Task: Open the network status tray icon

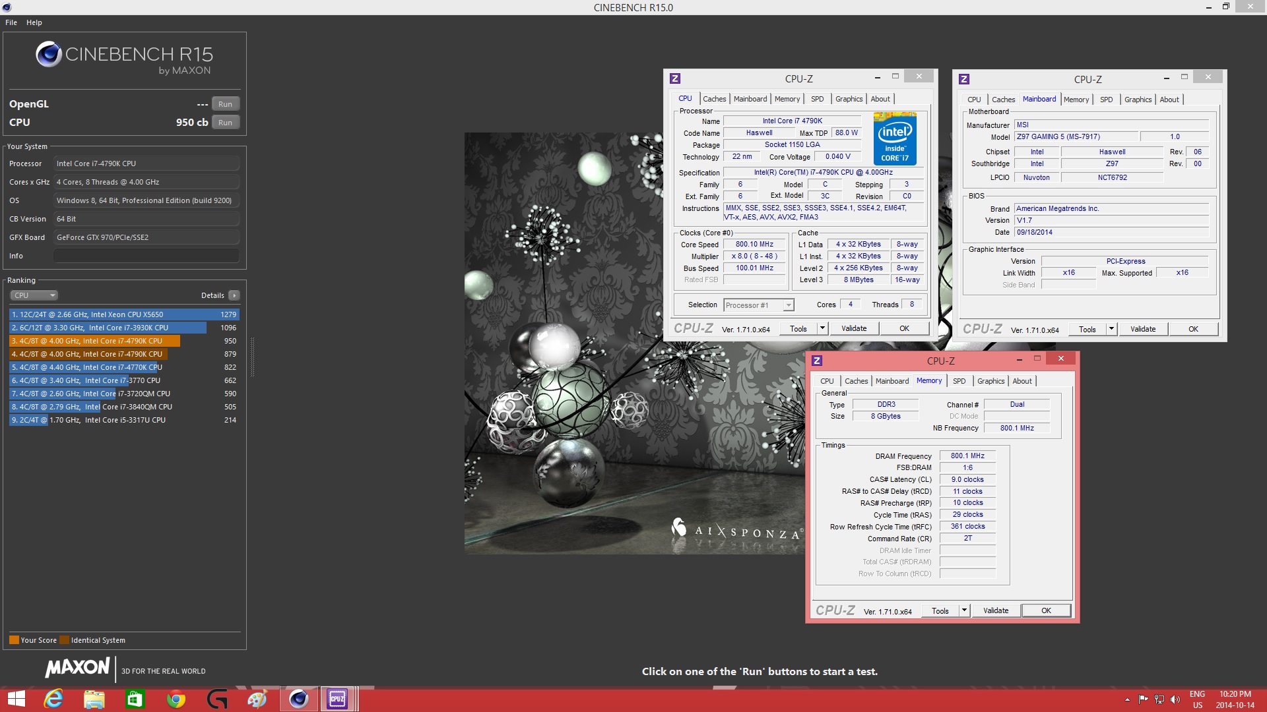Action: [x=1159, y=699]
